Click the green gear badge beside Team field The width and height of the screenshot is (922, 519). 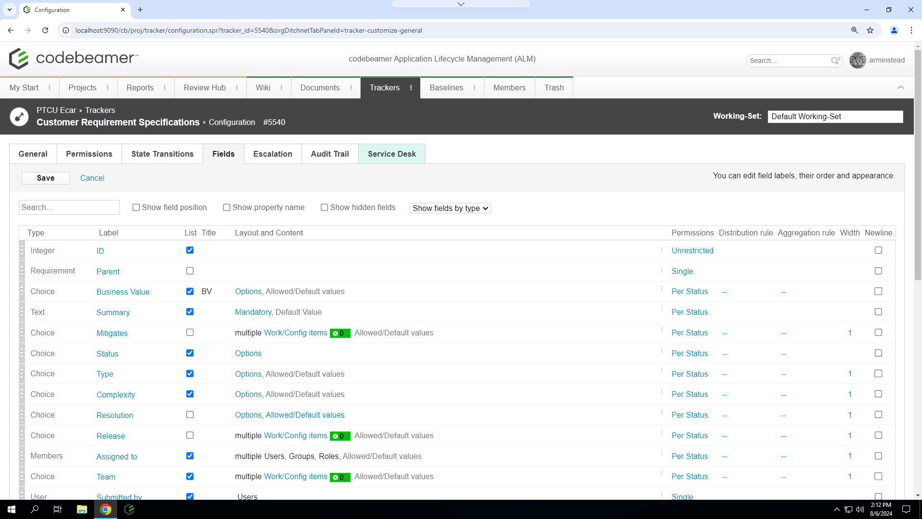[340, 477]
